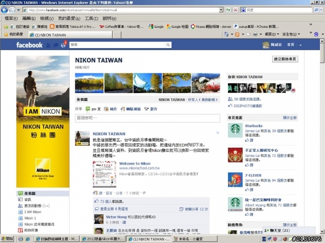
Task: Open the Starbucks recommended page
Action: 254,126
